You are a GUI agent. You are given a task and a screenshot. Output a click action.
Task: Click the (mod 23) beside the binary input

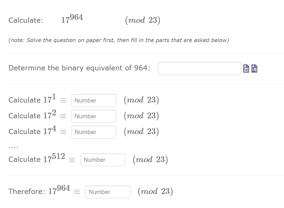pyautogui.click(x=143, y=20)
